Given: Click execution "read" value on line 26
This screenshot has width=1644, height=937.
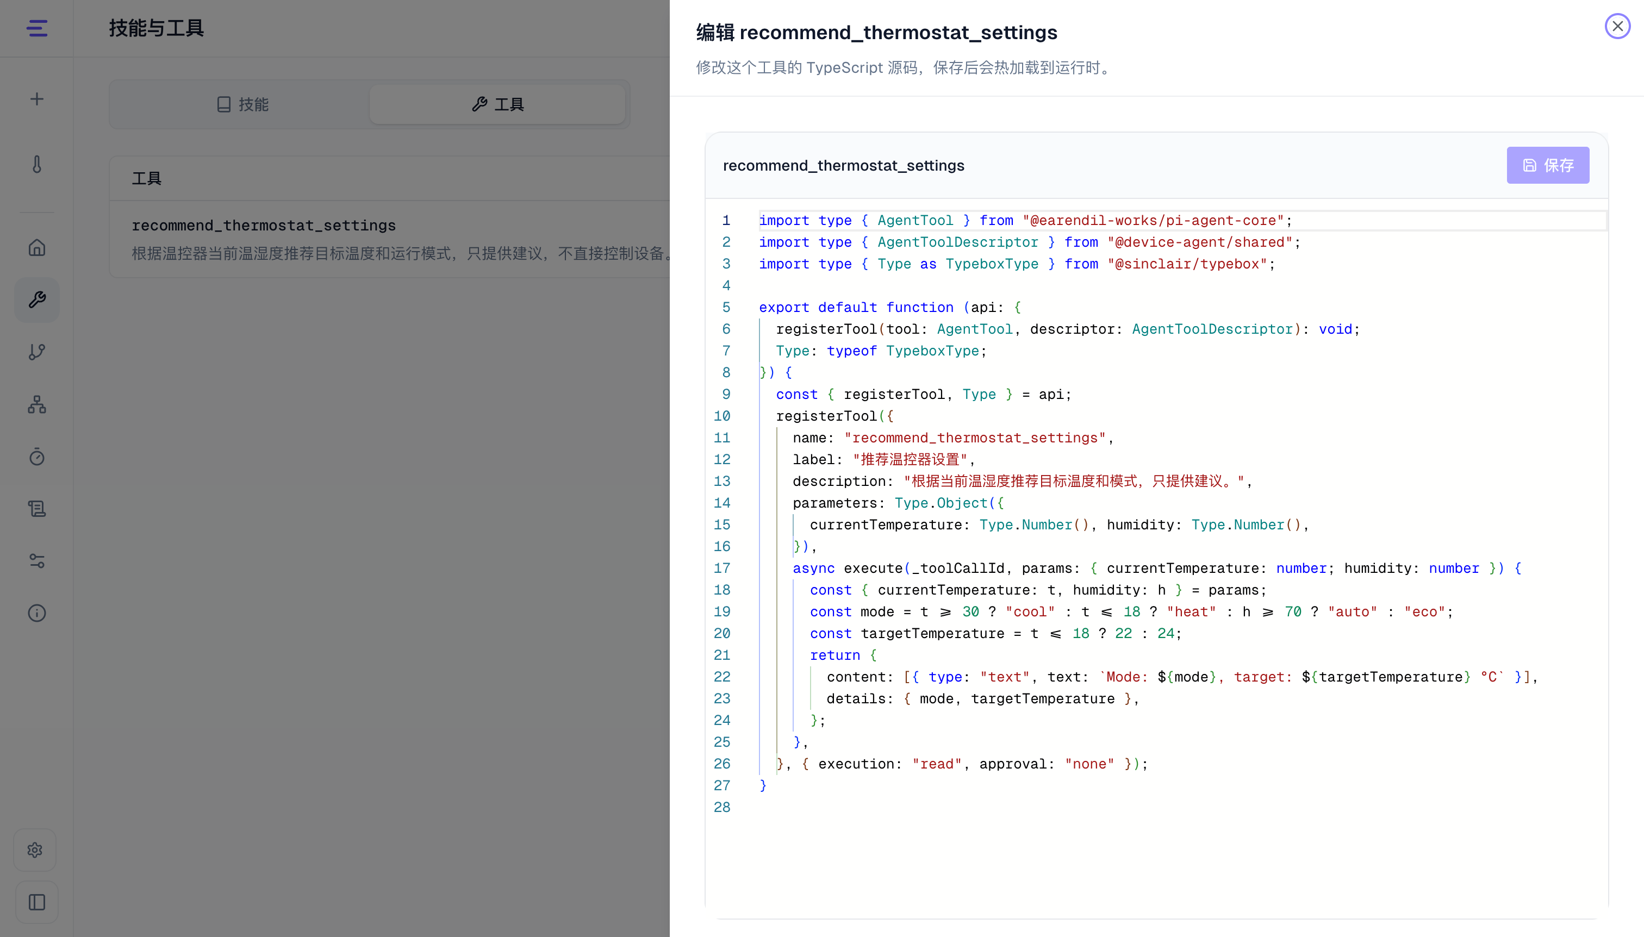Looking at the screenshot, I should tap(937, 764).
